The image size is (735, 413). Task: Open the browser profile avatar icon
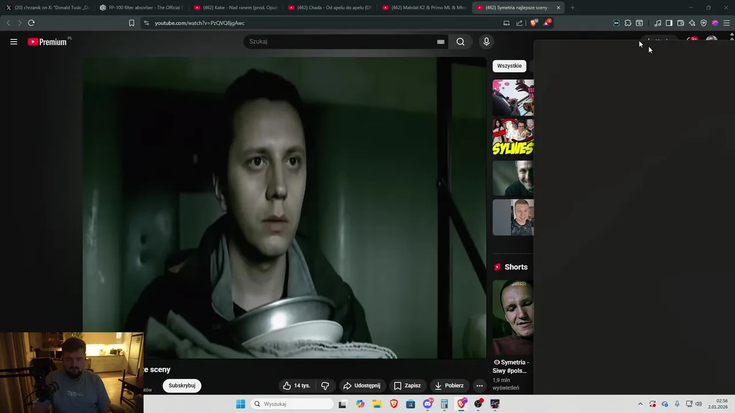[715, 23]
